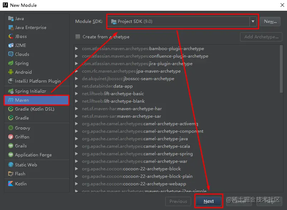Open the Module SDK dropdown arrow
This screenshot has height=210, width=287.
[x=253, y=21]
